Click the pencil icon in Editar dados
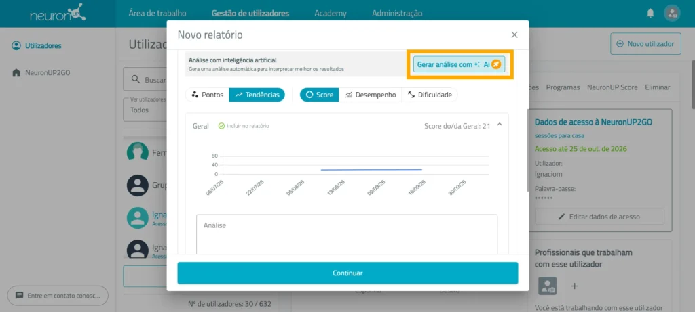This screenshot has height=312, width=695. click(562, 217)
